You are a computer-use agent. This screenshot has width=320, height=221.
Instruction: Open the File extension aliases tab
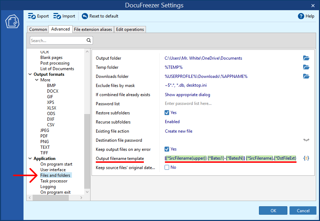tap(93, 29)
